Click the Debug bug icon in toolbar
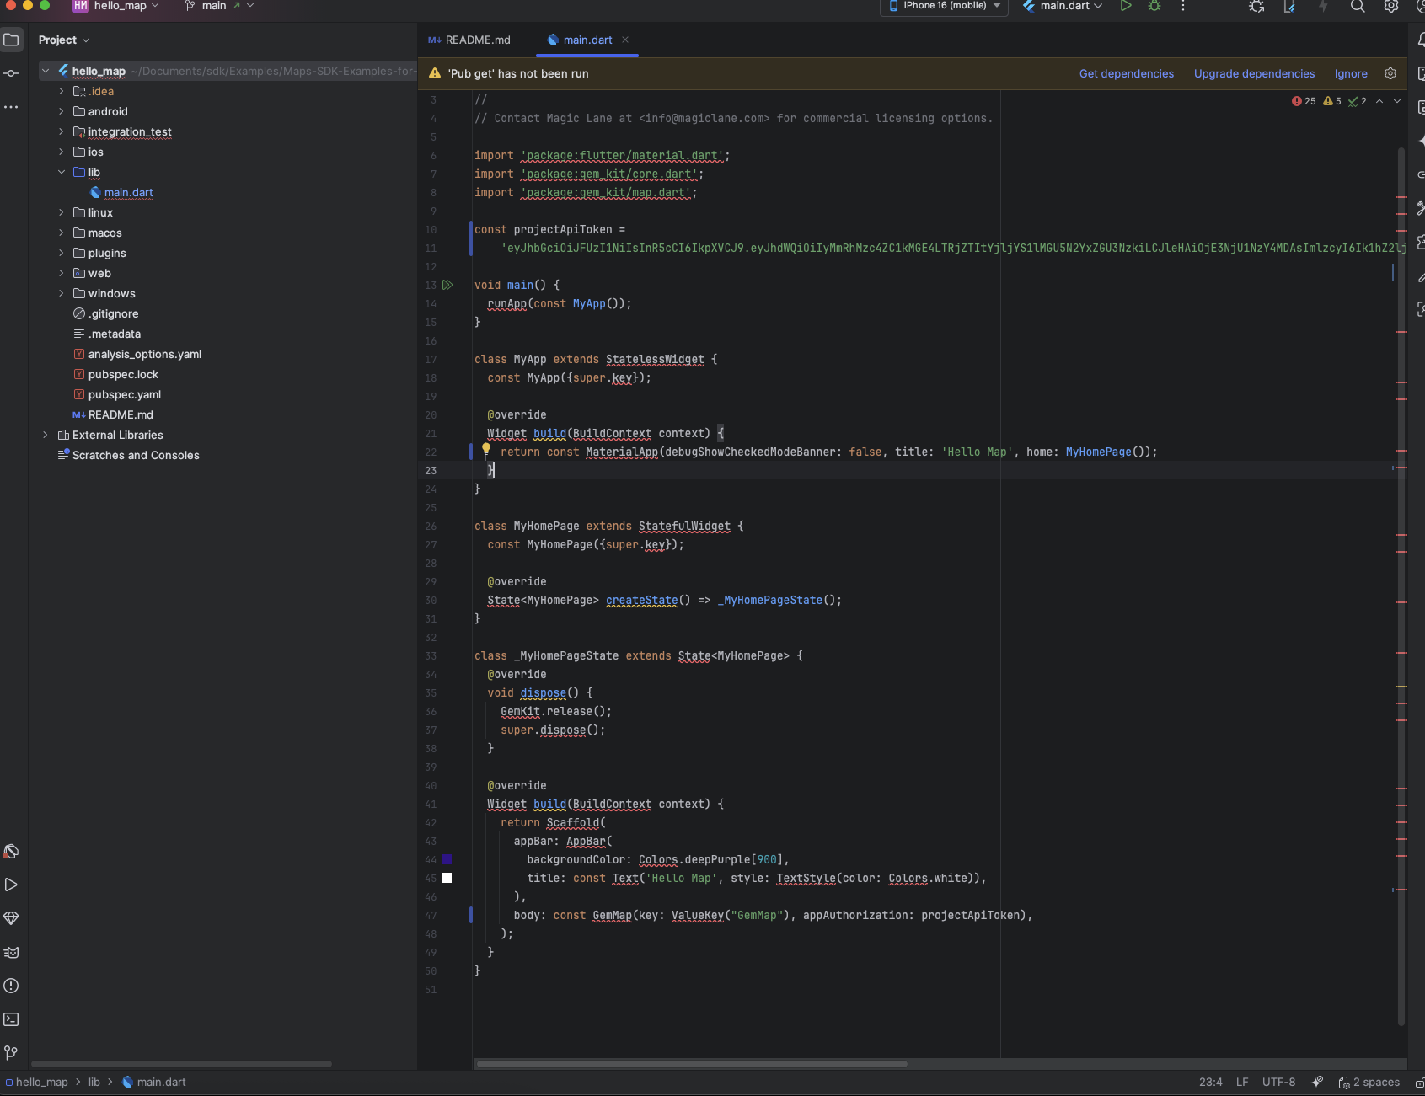 pos(1154,6)
